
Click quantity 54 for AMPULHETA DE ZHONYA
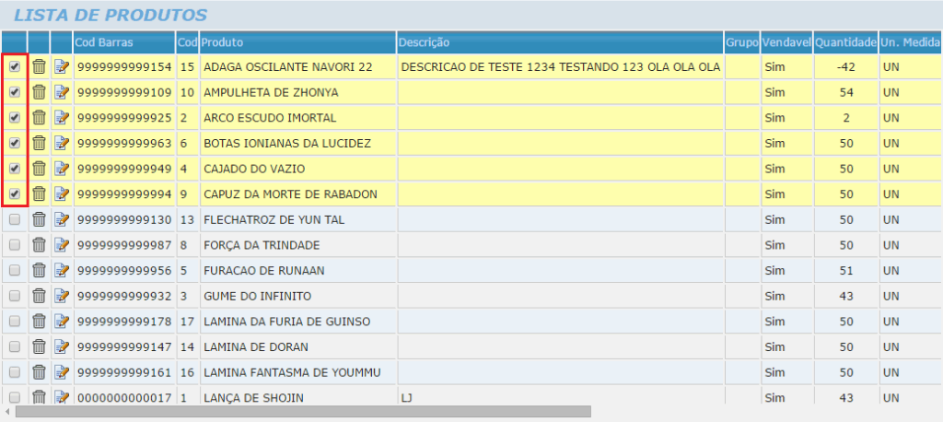[846, 92]
